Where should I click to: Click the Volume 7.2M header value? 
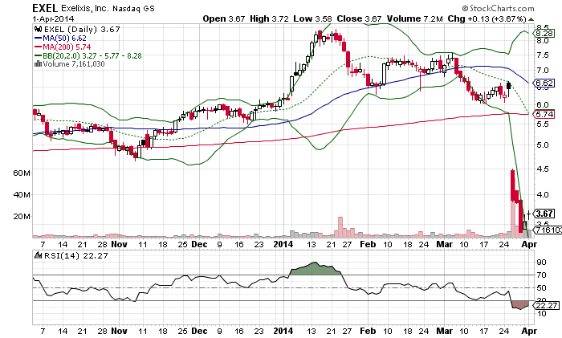[415, 18]
